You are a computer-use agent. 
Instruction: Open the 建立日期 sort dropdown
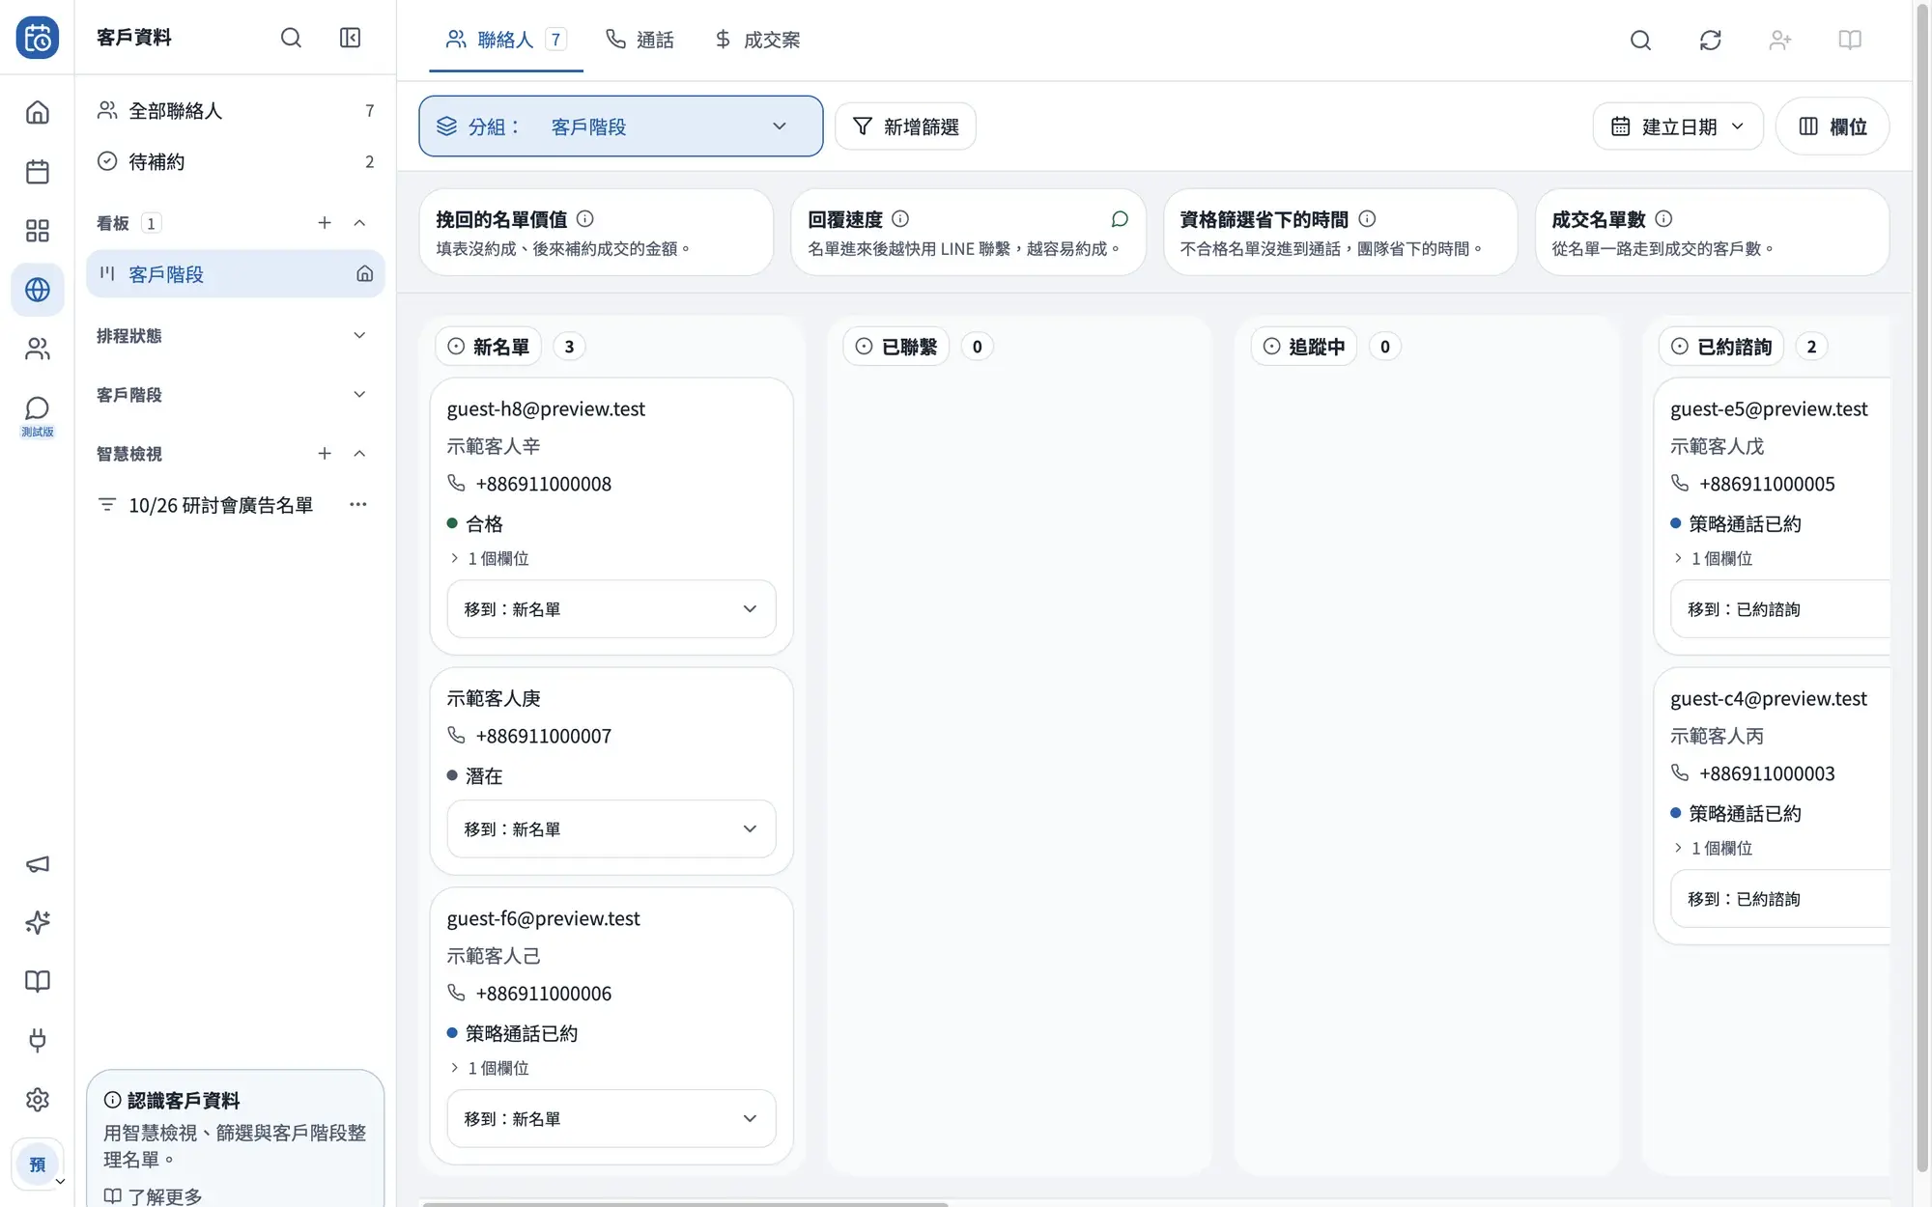1677,126
